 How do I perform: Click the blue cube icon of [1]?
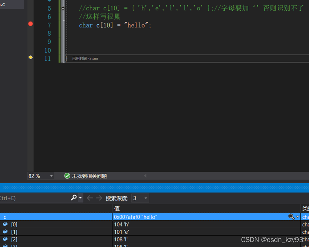(x=5, y=231)
